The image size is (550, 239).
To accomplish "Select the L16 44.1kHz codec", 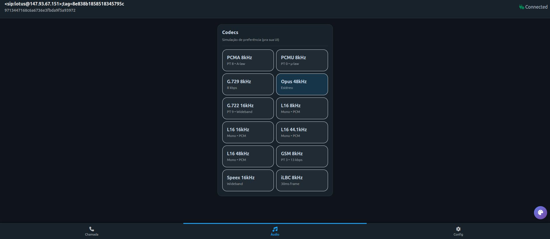I will [x=302, y=132].
